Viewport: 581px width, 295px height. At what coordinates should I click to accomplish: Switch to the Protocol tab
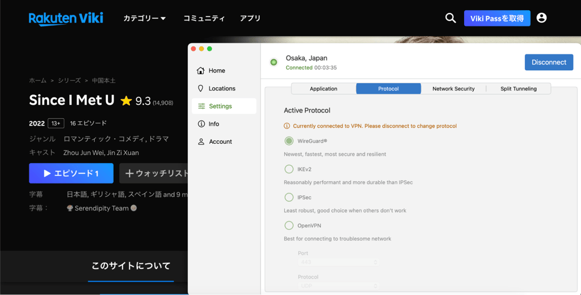[388, 89]
